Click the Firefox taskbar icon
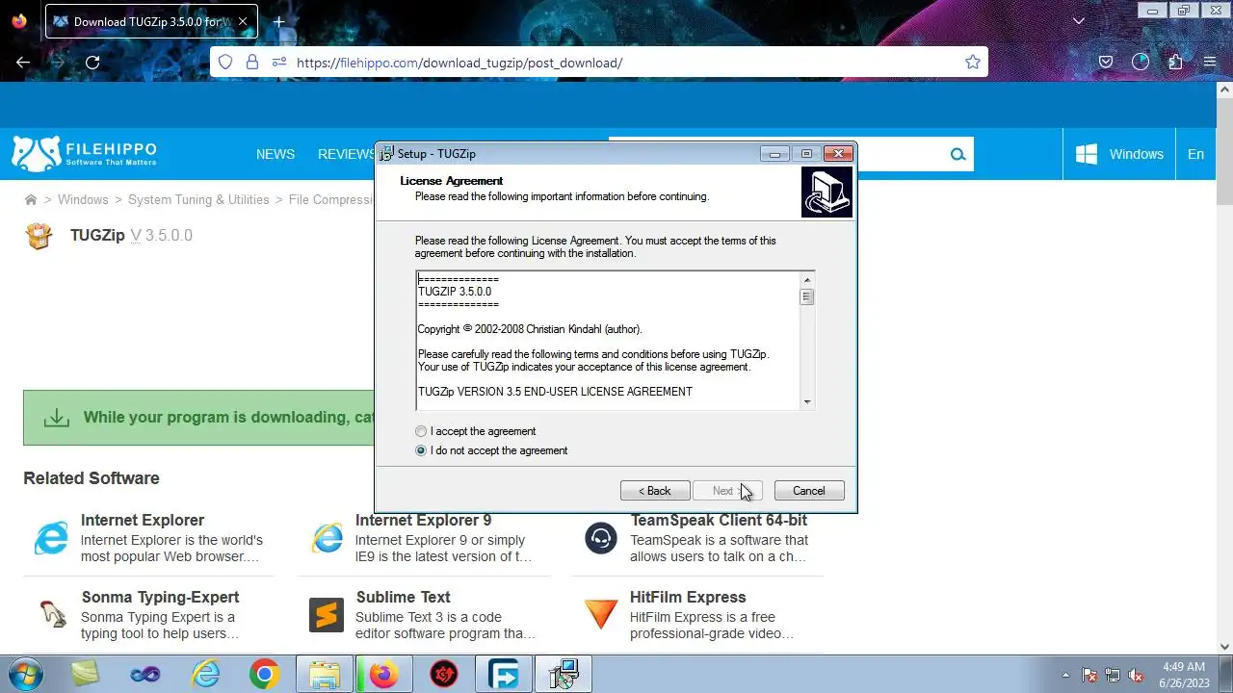Image resolution: width=1233 pixels, height=693 pixels. [x=384, y=675]
